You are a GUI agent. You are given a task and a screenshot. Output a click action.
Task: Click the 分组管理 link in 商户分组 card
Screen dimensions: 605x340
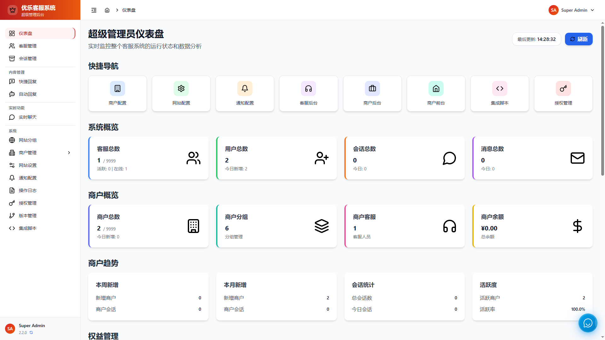coord(234,237)
